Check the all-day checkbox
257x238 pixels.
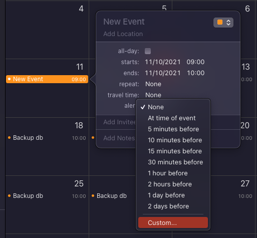point(148,51)
